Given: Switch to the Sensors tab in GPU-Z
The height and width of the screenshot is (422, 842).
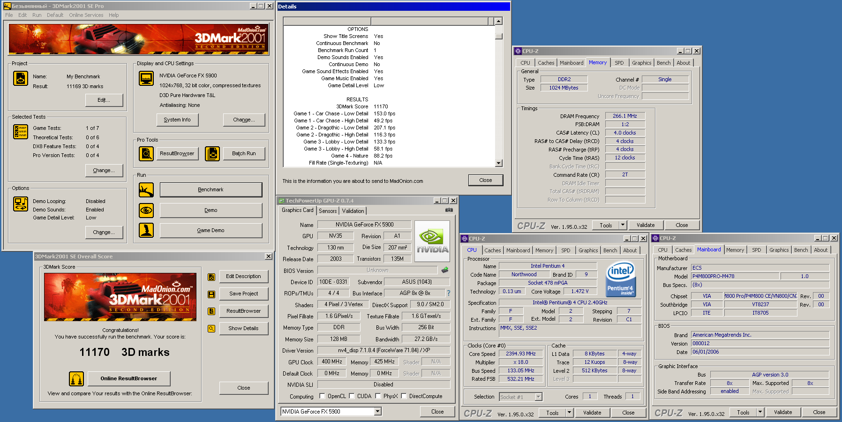Looking at the screenshot, I should (x=328, y=211).
